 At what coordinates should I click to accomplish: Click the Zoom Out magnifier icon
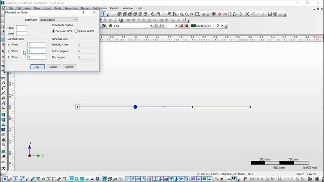[x=187, y=14]
